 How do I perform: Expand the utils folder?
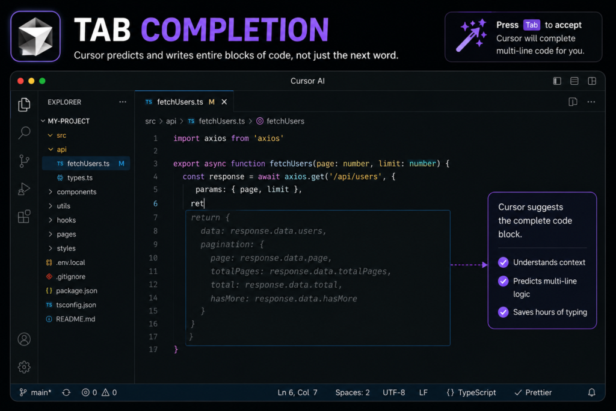pos(51,206)
